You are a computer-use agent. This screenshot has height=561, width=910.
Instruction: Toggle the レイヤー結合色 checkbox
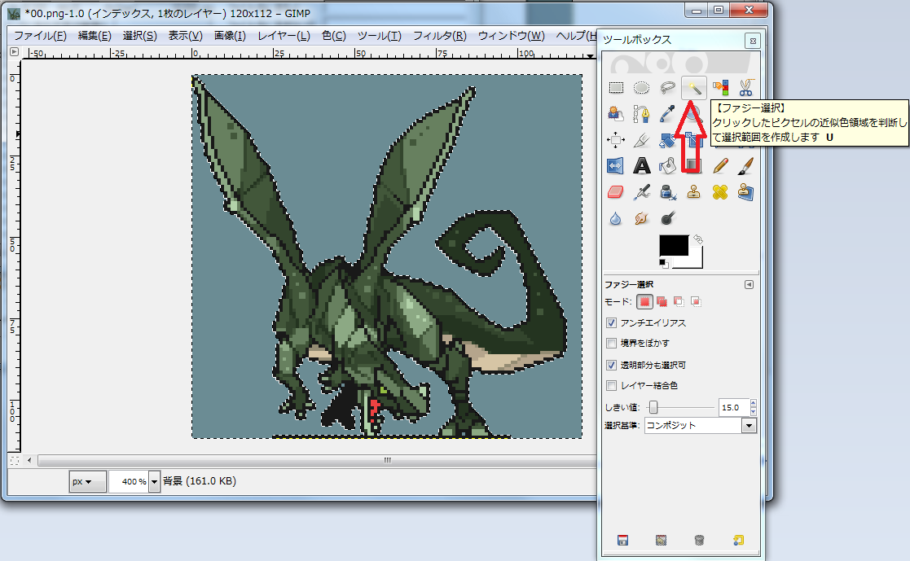pyautogui.click(x=612, y=385)
